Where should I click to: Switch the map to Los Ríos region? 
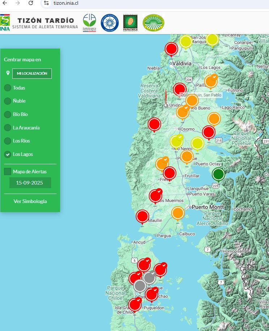[x=7, y=141]
